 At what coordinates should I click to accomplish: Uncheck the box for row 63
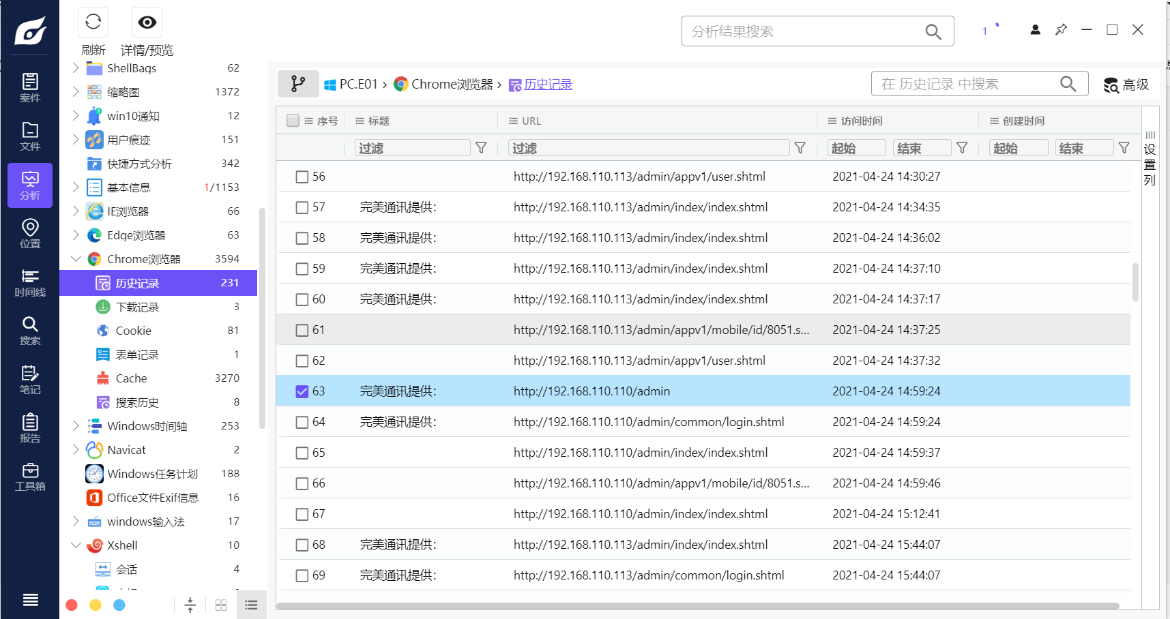click(x=302, y=392)
